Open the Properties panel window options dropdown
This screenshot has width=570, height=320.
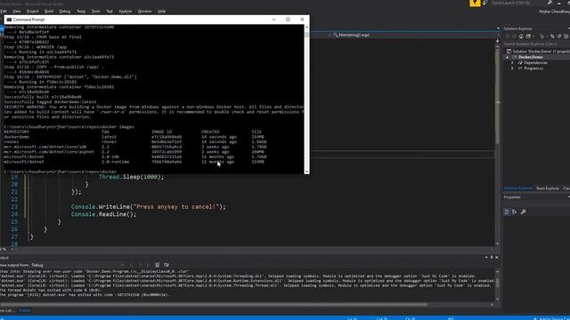click(569, 197)
